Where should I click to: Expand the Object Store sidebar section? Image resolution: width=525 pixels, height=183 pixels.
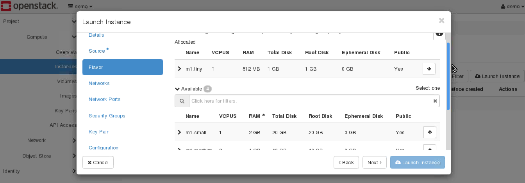(x=38, y=156)
